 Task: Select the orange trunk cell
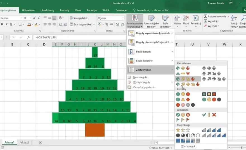[x=95, y=130]
